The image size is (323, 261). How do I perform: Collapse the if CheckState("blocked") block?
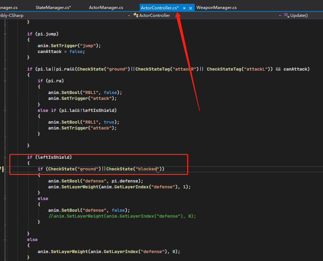click(x=5, y=169)
